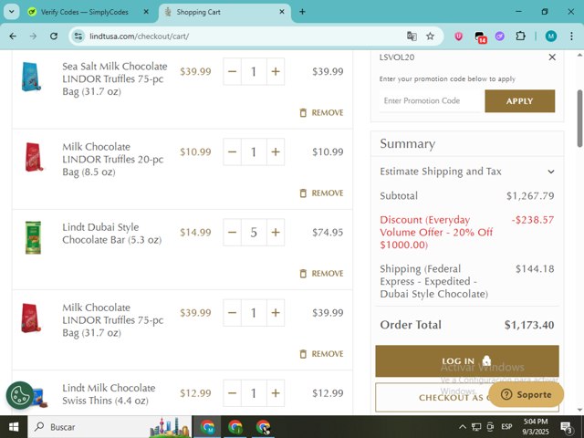
Task: Open the Dubai Style Chocolate Bar product image
Action: pos(33,237)
